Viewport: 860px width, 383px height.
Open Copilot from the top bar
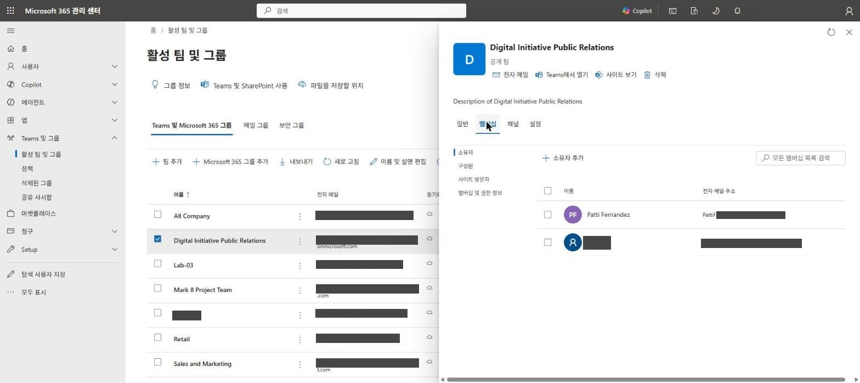[x=637, y=10]
